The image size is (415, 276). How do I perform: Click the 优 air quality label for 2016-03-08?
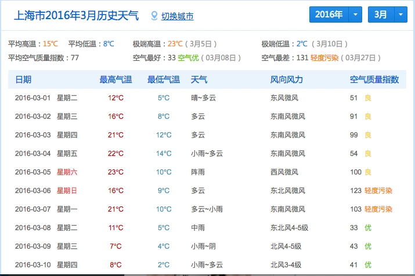point(367,228)
